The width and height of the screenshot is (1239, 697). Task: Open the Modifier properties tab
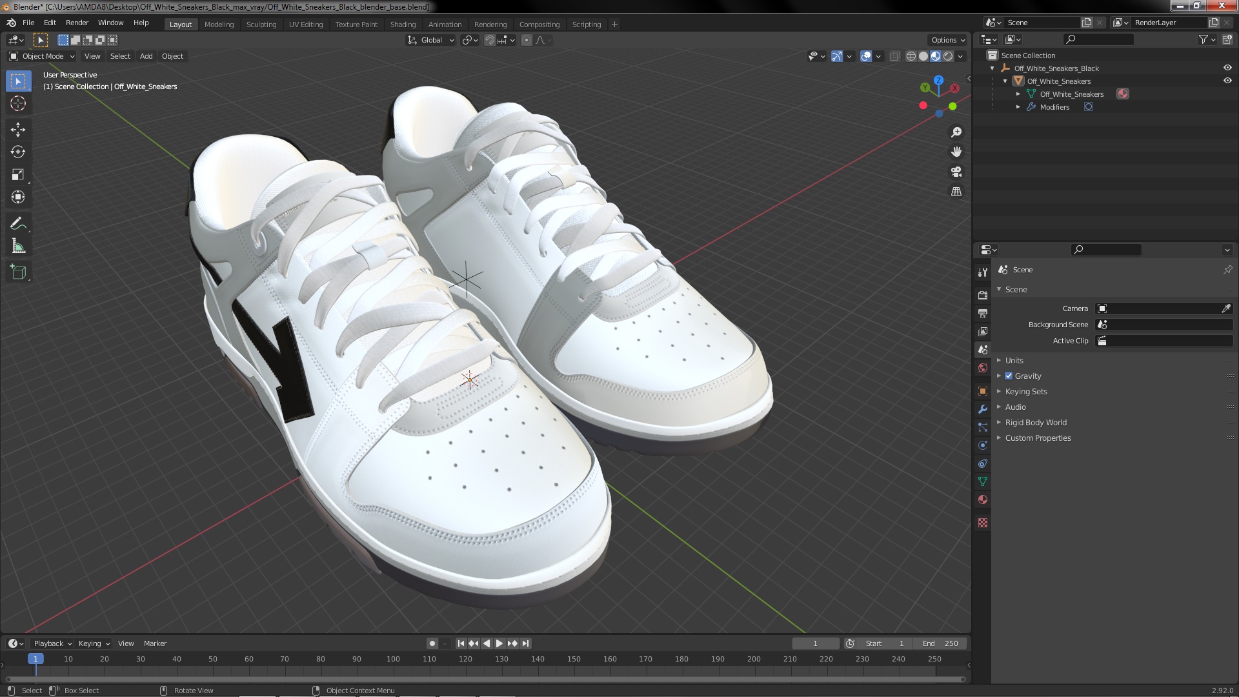[983, 409]
